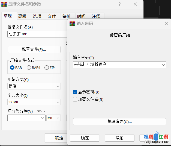The height and width of the screenshot is (146, 171).
Task: Open the 文件 tab
Action: pyautogui.click(x=52, y=16)
